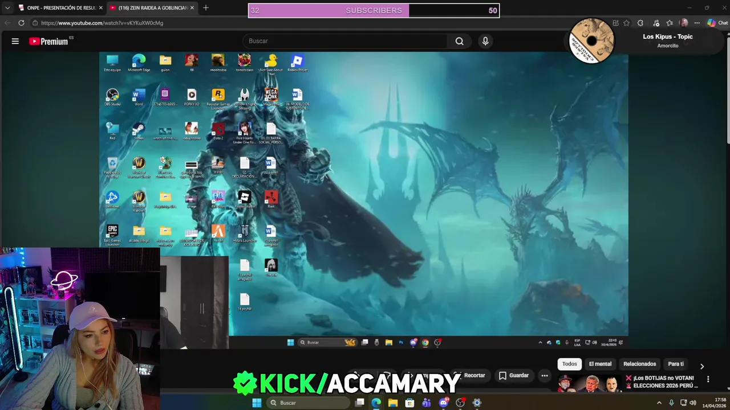Click Word shortcut icon in video
This screenshot has width=730, height=410.
(x=139, y=97)
